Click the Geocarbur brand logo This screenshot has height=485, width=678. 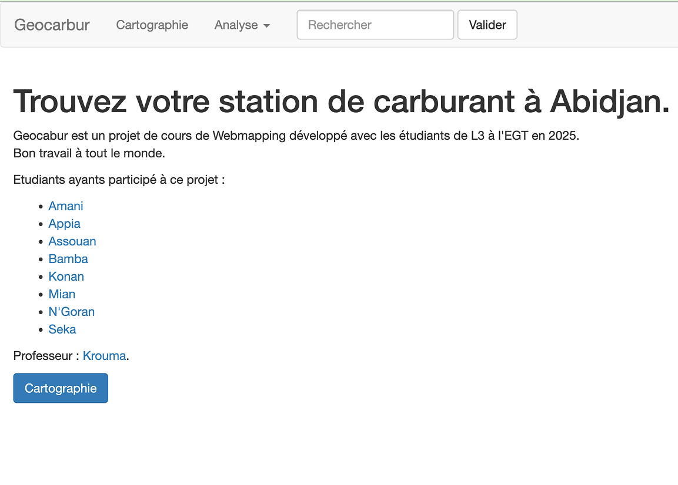(52, 25)
